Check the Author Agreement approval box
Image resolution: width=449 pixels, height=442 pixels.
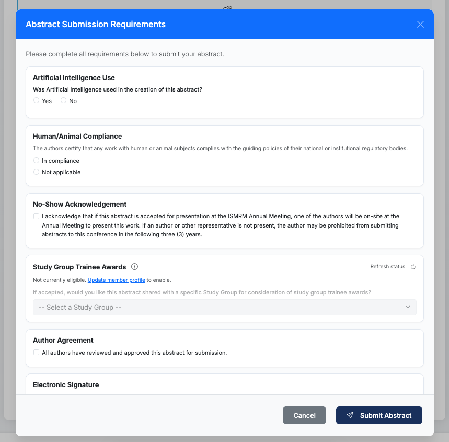click(x=36, y=353)
